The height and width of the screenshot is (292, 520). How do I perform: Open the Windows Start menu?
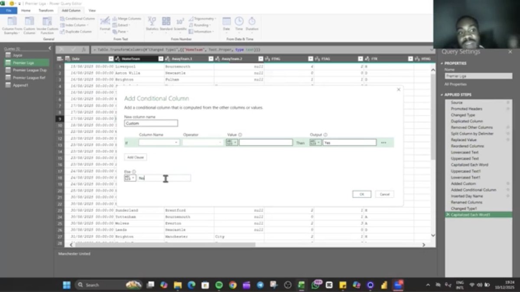(67, 285)
